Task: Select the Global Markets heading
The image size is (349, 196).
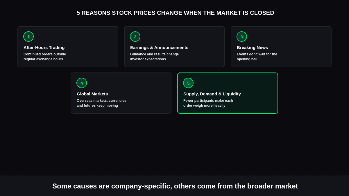Action: tap(92, 94)
